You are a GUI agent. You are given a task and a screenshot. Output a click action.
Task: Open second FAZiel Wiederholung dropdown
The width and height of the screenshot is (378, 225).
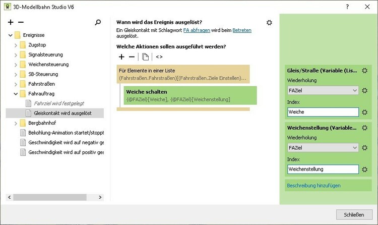pyautogui.click(x=322, y=148)
